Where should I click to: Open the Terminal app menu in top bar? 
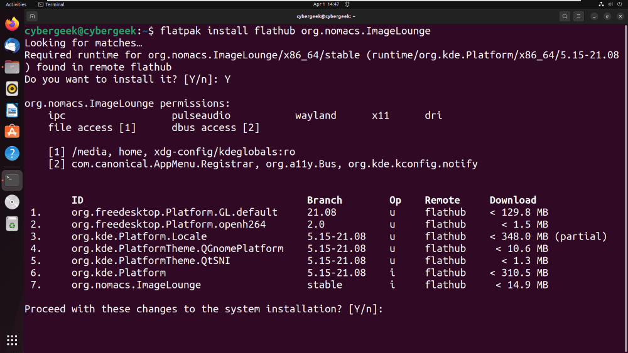(51, 4)
